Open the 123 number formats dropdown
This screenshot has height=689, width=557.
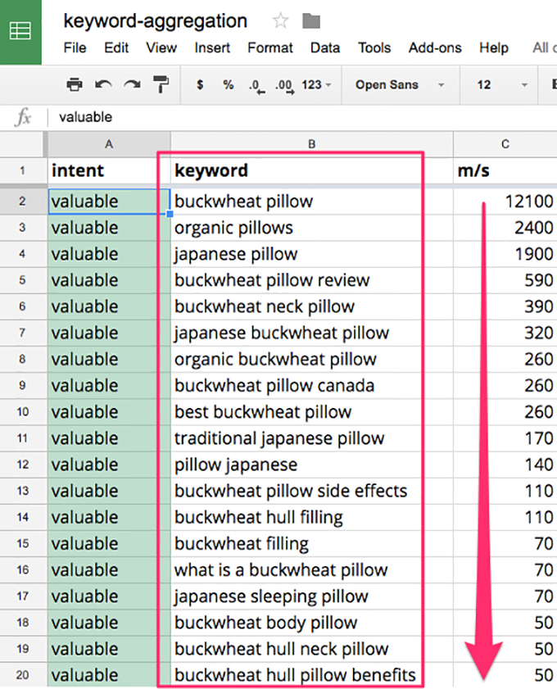tap(316, 84)
